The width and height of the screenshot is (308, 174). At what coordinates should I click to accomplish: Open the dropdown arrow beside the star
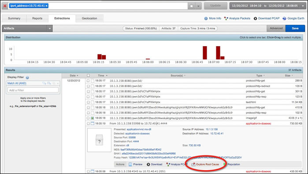[198, 6]
